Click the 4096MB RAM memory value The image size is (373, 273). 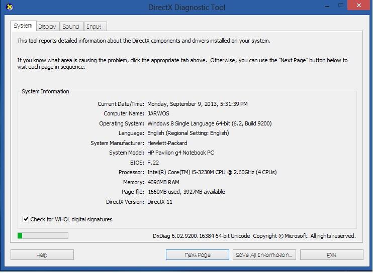(x=163, y=182)
